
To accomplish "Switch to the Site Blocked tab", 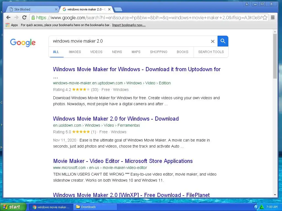I will coord(32,9).
